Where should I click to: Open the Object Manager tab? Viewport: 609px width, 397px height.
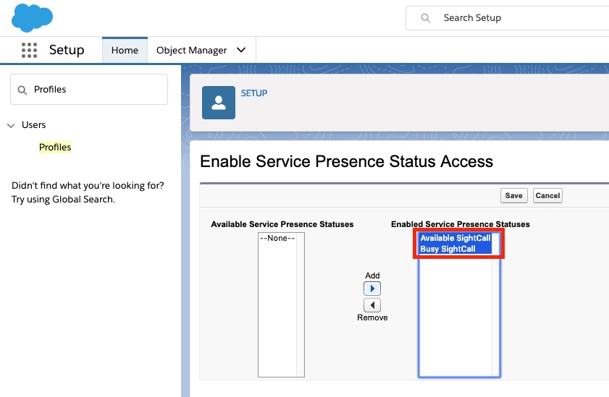click(191, 50)
